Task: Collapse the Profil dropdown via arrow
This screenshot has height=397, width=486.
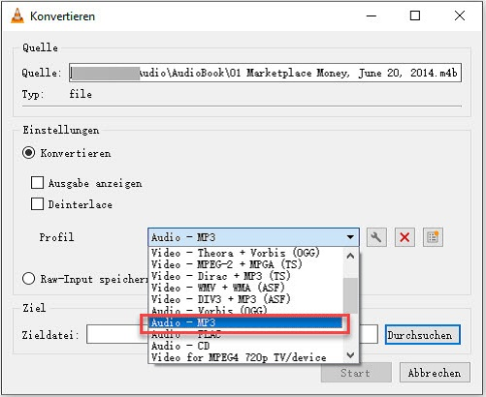Action: (350, 237)
